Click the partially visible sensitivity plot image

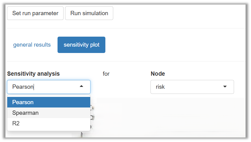(167, 118)
